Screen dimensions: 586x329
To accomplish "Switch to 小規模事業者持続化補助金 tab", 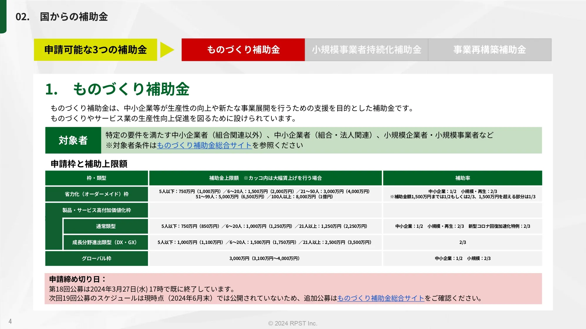I will click(x=366, y=50).
